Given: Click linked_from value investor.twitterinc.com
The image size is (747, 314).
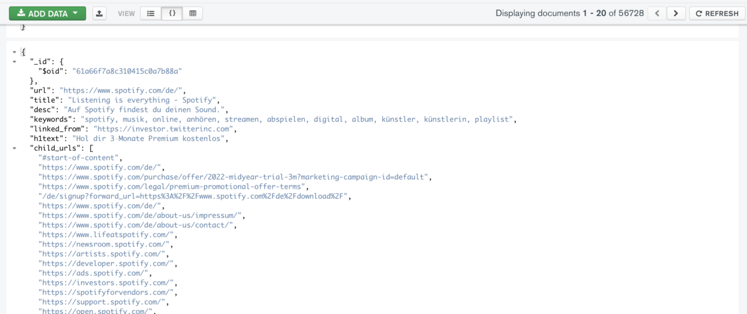Looking at the screenshot, I should [164, 129].
